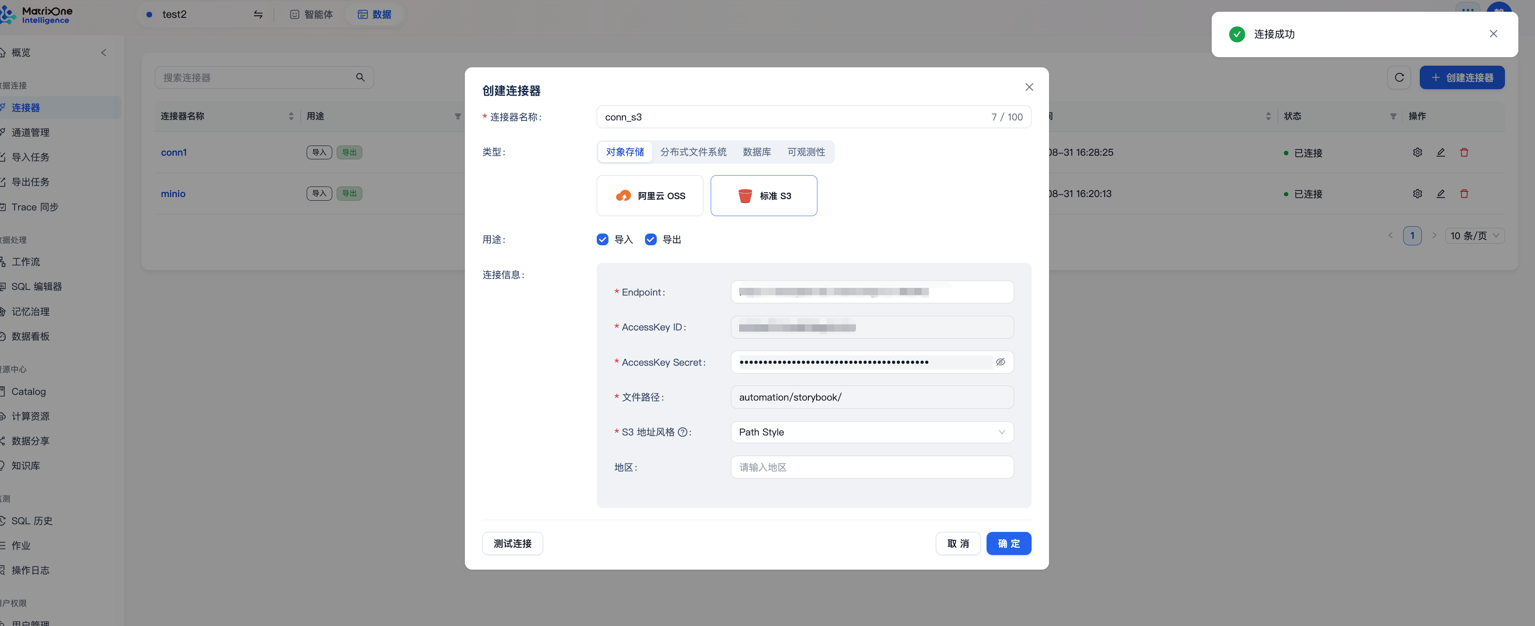Screen dimensions: 1535x626
Task: Sort by 连接器名称 column
Action: (x=291, y=116)
